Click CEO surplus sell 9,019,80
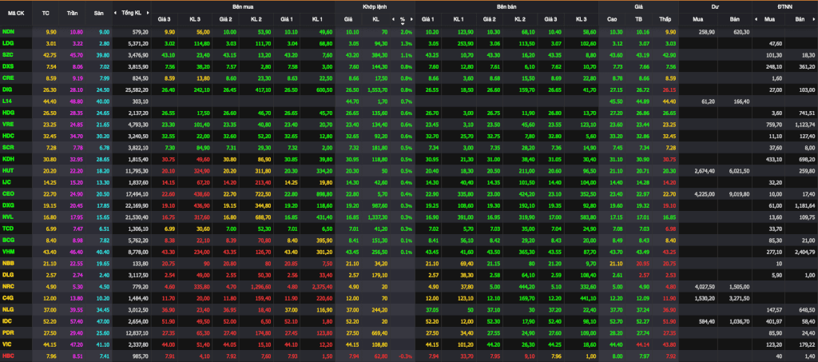The height and width of the screenshot is (362, 818). 741,193
